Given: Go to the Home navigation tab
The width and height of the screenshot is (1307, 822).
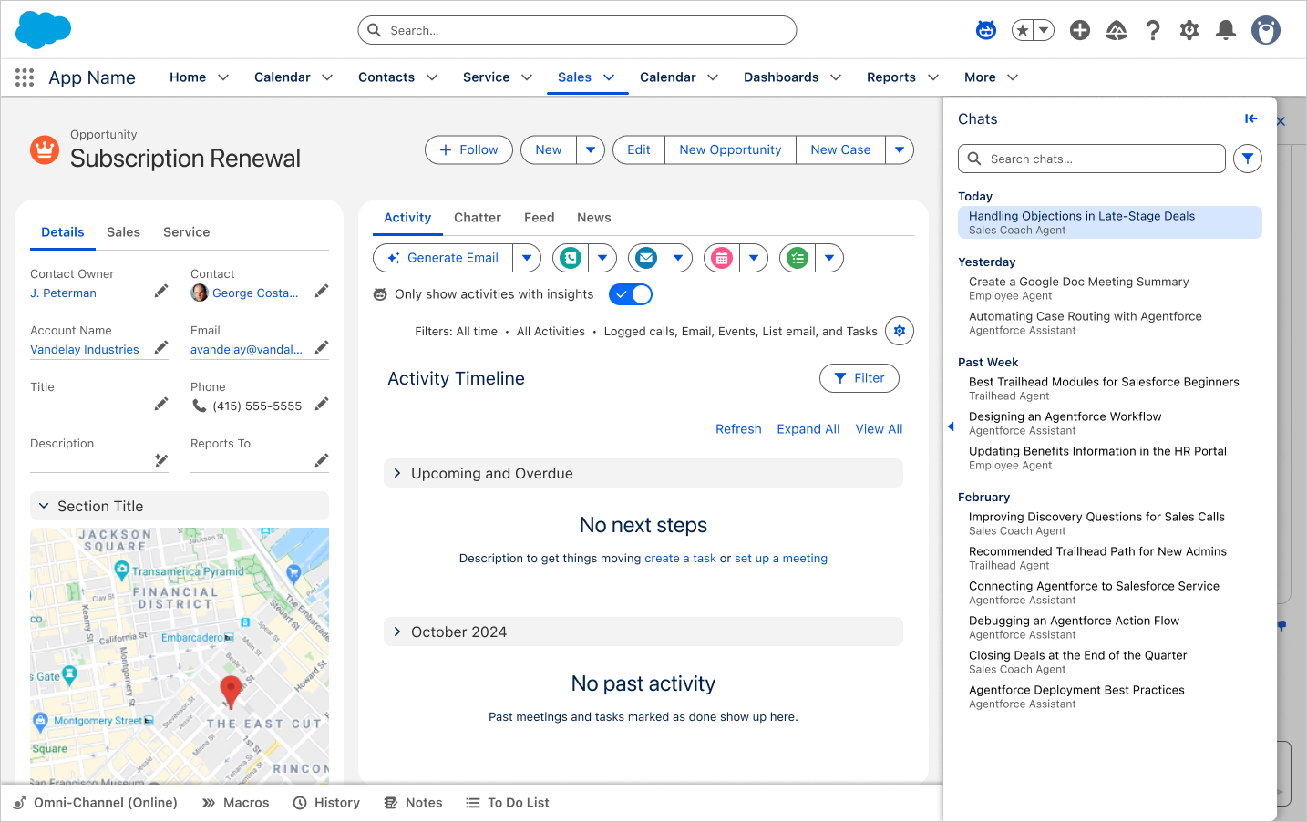Looking at the screenshot, I should pos(188,77).
